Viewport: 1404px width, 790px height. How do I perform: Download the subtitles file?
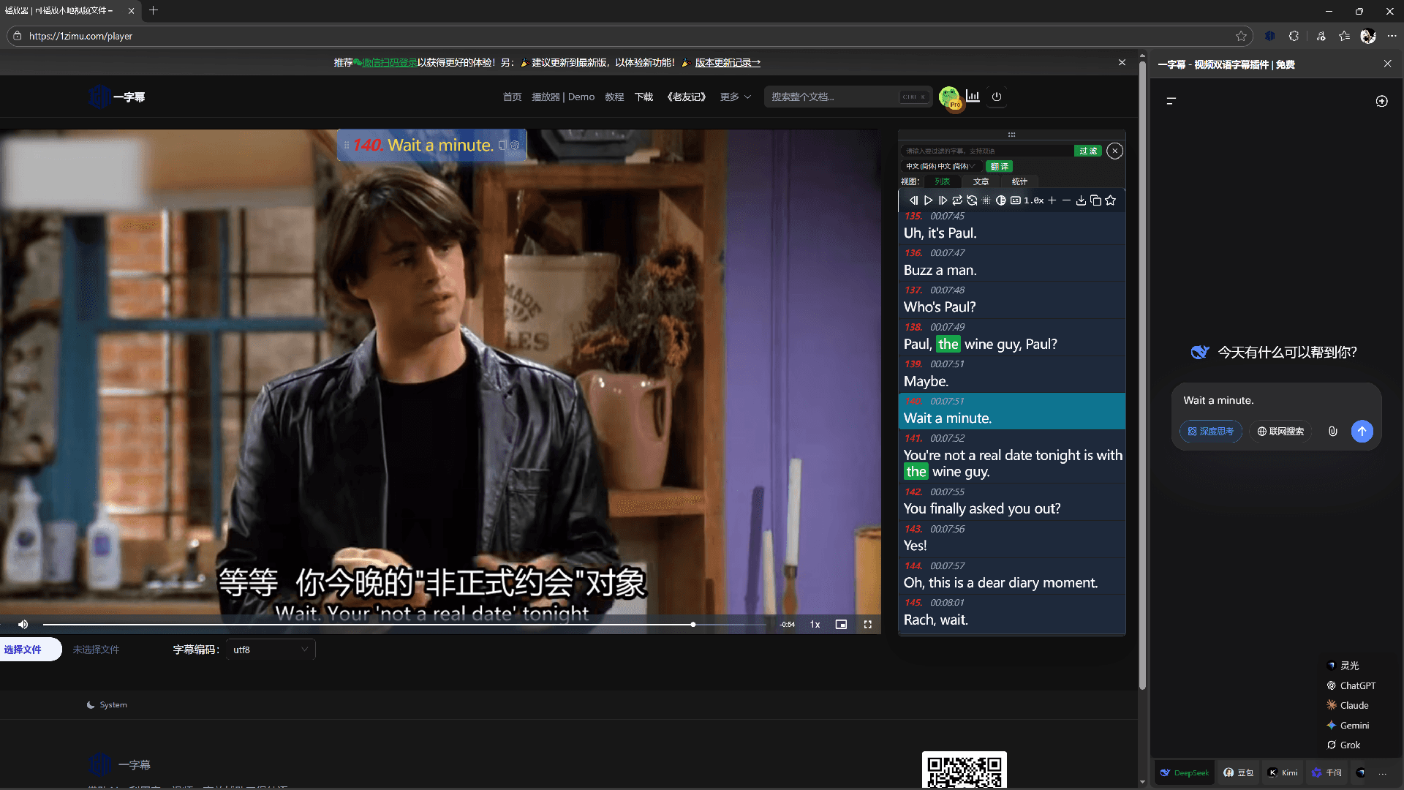coord(1081,200)
